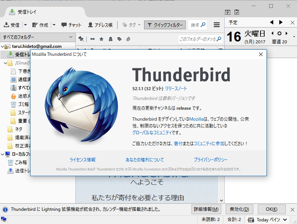Image resolution: width=297 pixels, height=224 pixels.
Task: Close the 予定 Today pane
Action: pos(292,23)
